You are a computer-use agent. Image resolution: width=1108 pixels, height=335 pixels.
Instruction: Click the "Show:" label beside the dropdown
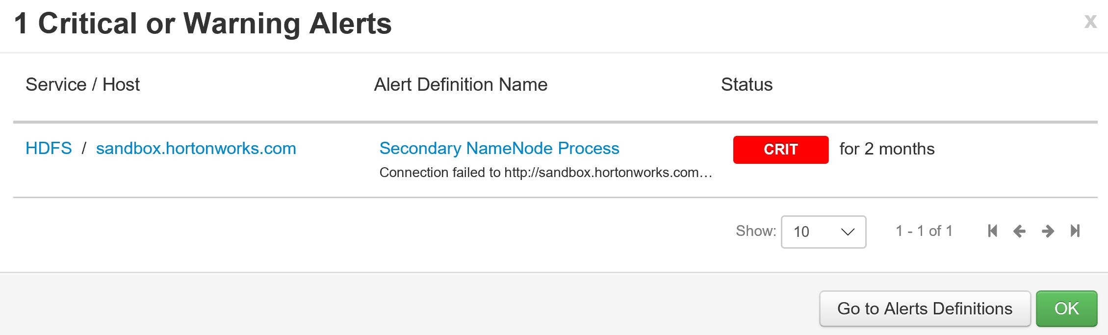[755, 231]
